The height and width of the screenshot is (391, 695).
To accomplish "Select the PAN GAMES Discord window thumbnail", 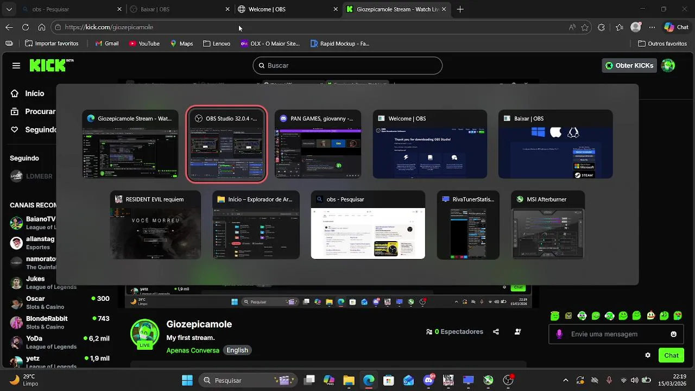I will coord(318,144).
